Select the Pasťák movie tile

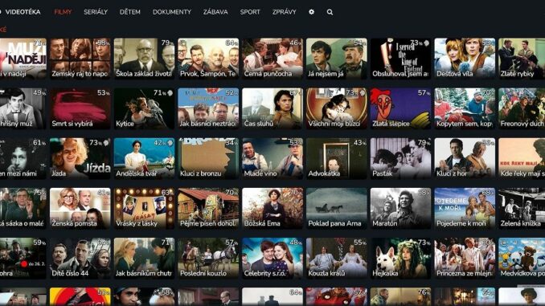[x=400, y=158]
